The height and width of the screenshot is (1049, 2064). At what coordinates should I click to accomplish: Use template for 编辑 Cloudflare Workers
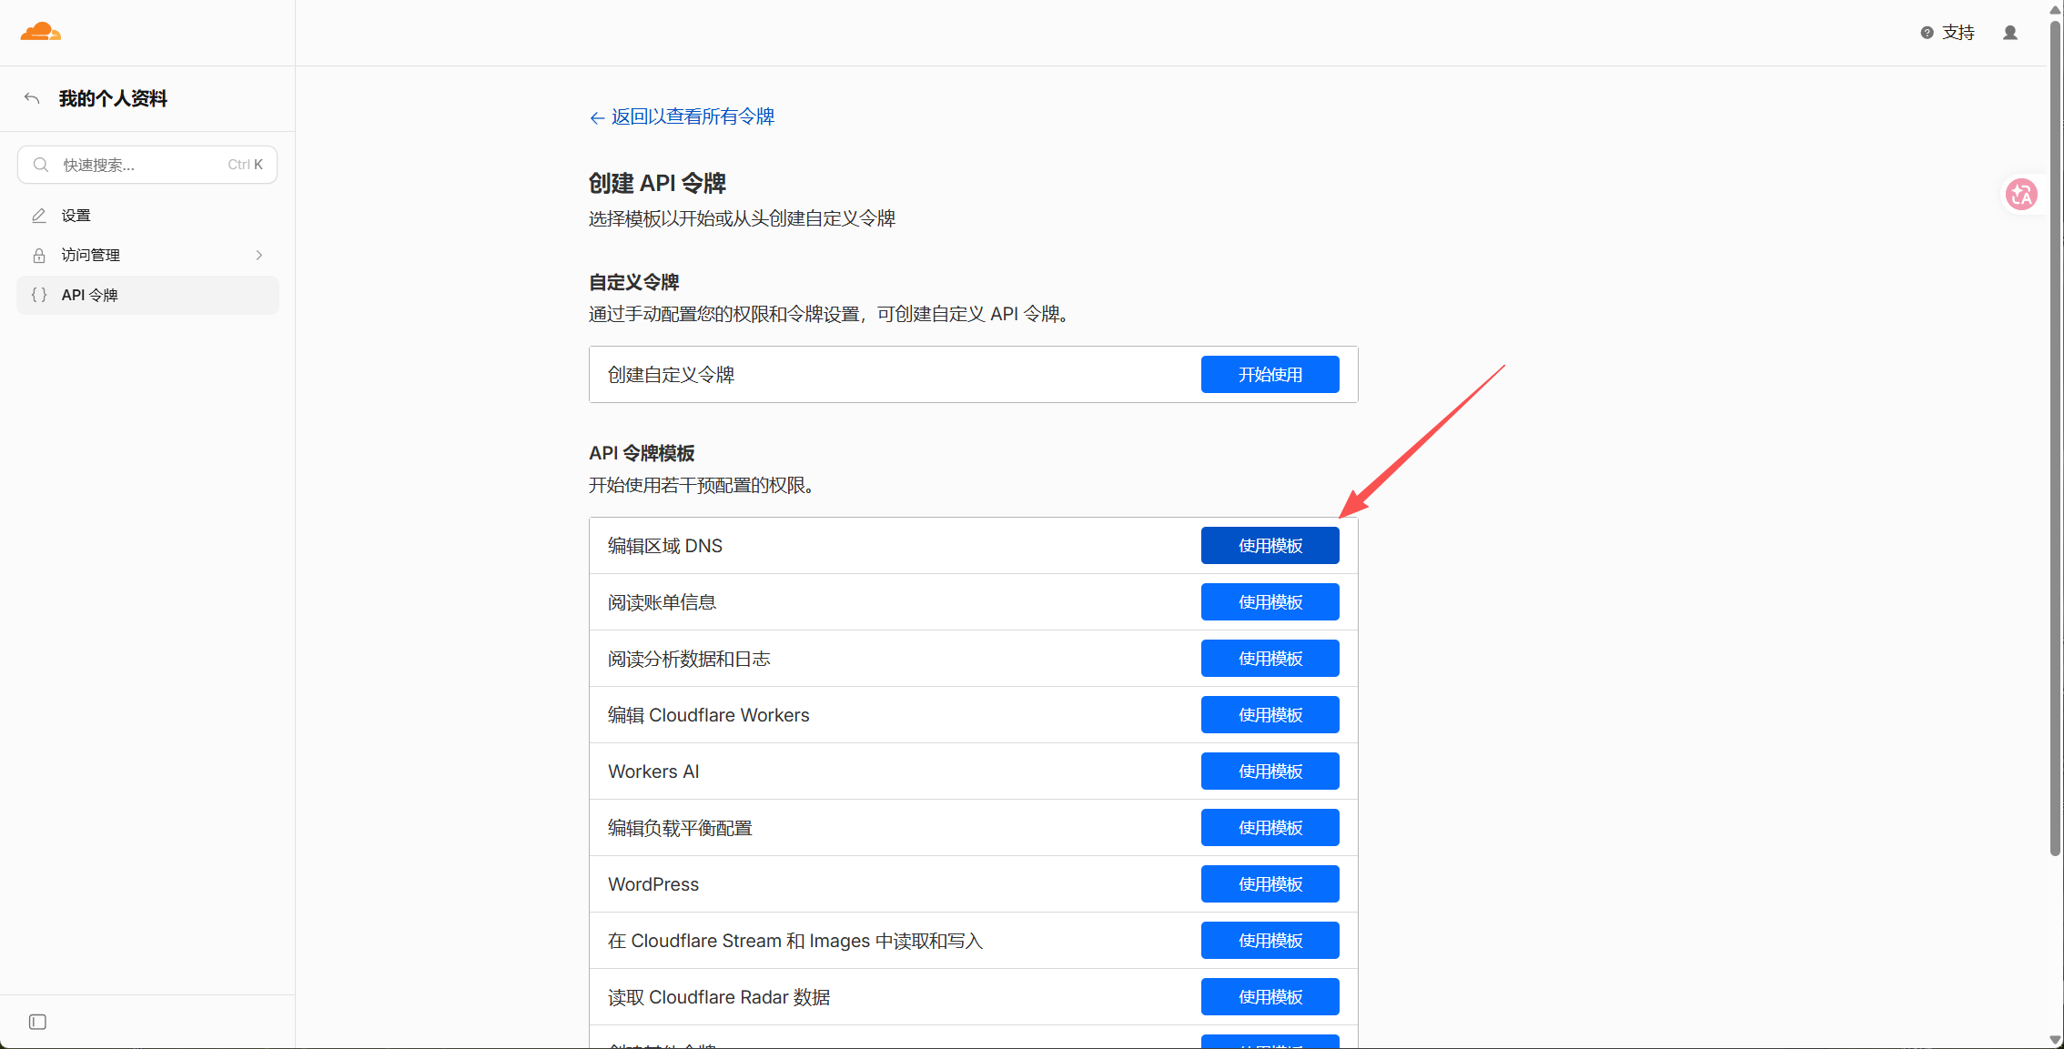[1270, 715]
